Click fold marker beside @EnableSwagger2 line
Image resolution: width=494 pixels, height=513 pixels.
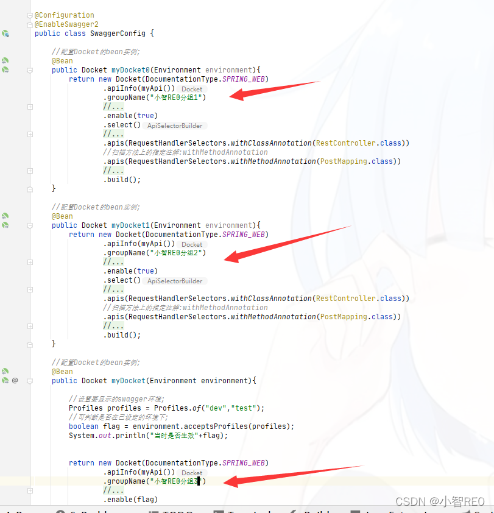[x=30, y=24]
